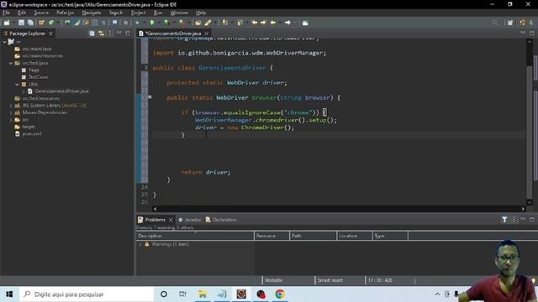Click the editor horizontal scrollbar
The height and width of the screenshot is (302, 538).
(x=339, y=209)
